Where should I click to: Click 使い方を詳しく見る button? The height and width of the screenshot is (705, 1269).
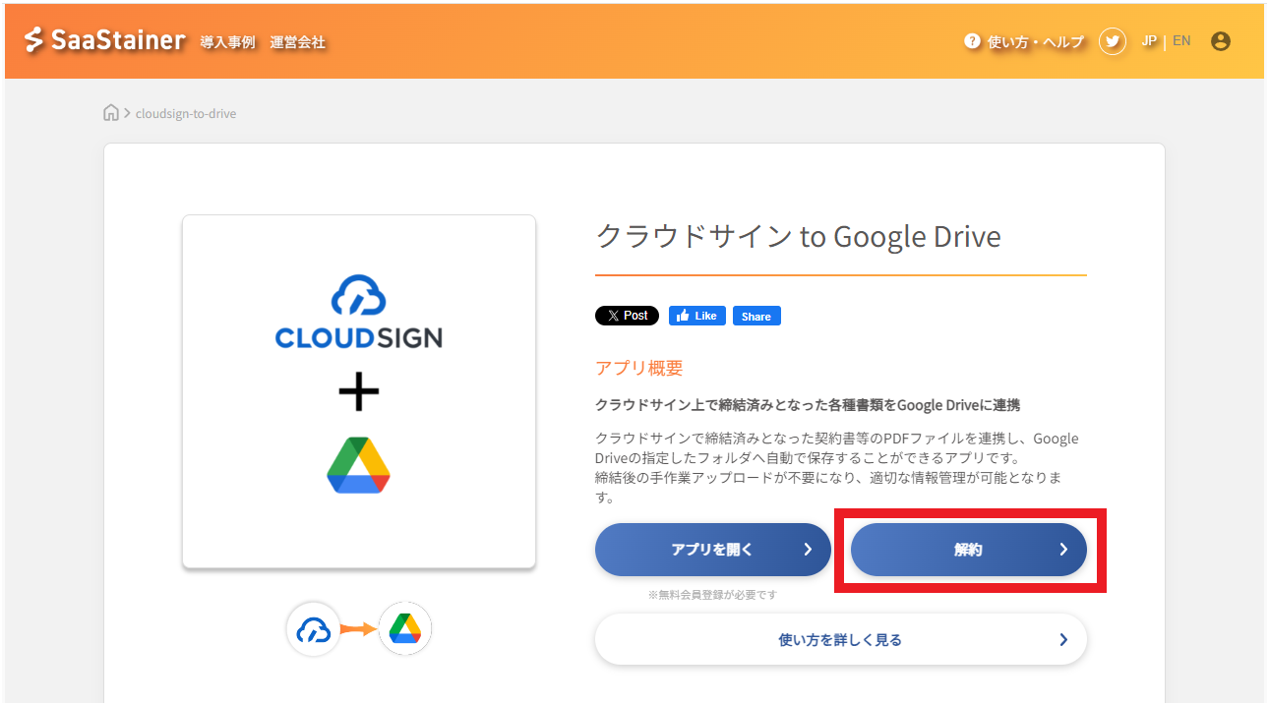tap(841, 640)
